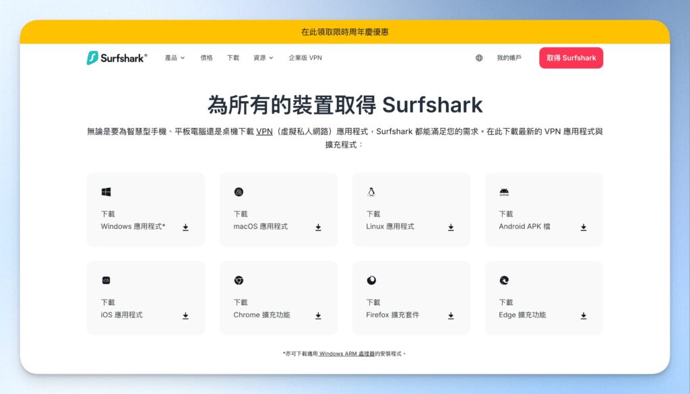This screenshot has width=690, height=394.
Task: Click download arrow for Windows 應用程式
Action: [x=186, y=228]
